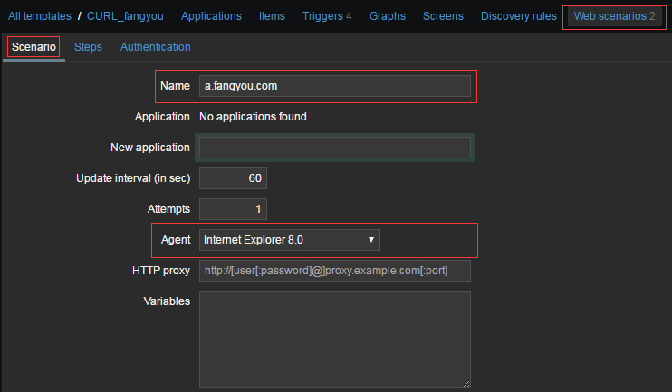
Task: Click the 'HTTP proxy' label
Action: click(x=161, y=271)
